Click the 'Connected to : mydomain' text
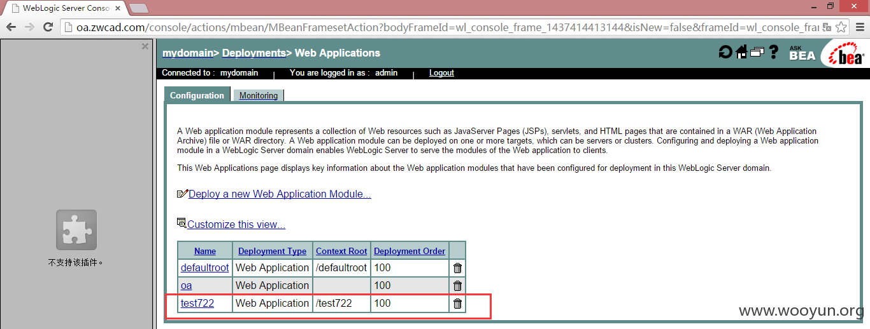The width and height of the screenshot is (870, 329). [x=210, y=73]
